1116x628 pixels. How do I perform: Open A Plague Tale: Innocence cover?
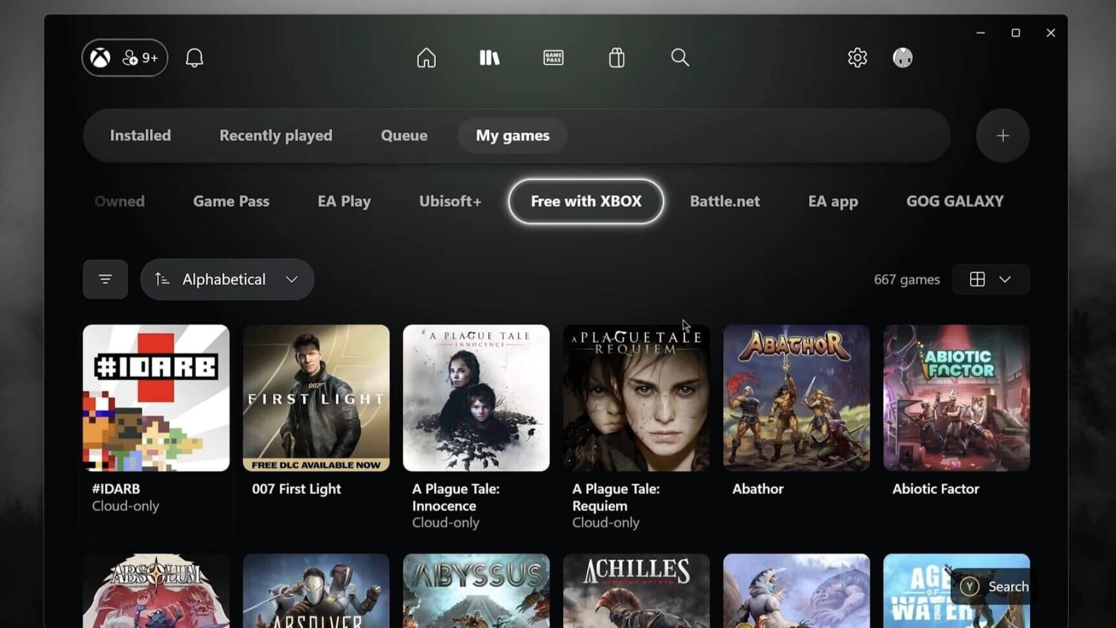[476, 398]
